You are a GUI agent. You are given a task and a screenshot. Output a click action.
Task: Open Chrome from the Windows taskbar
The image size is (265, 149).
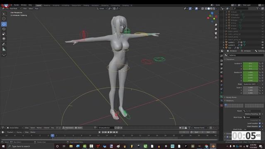click(206, 146)
